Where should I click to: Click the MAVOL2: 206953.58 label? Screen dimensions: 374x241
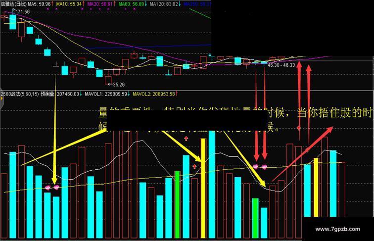[153, 94]
